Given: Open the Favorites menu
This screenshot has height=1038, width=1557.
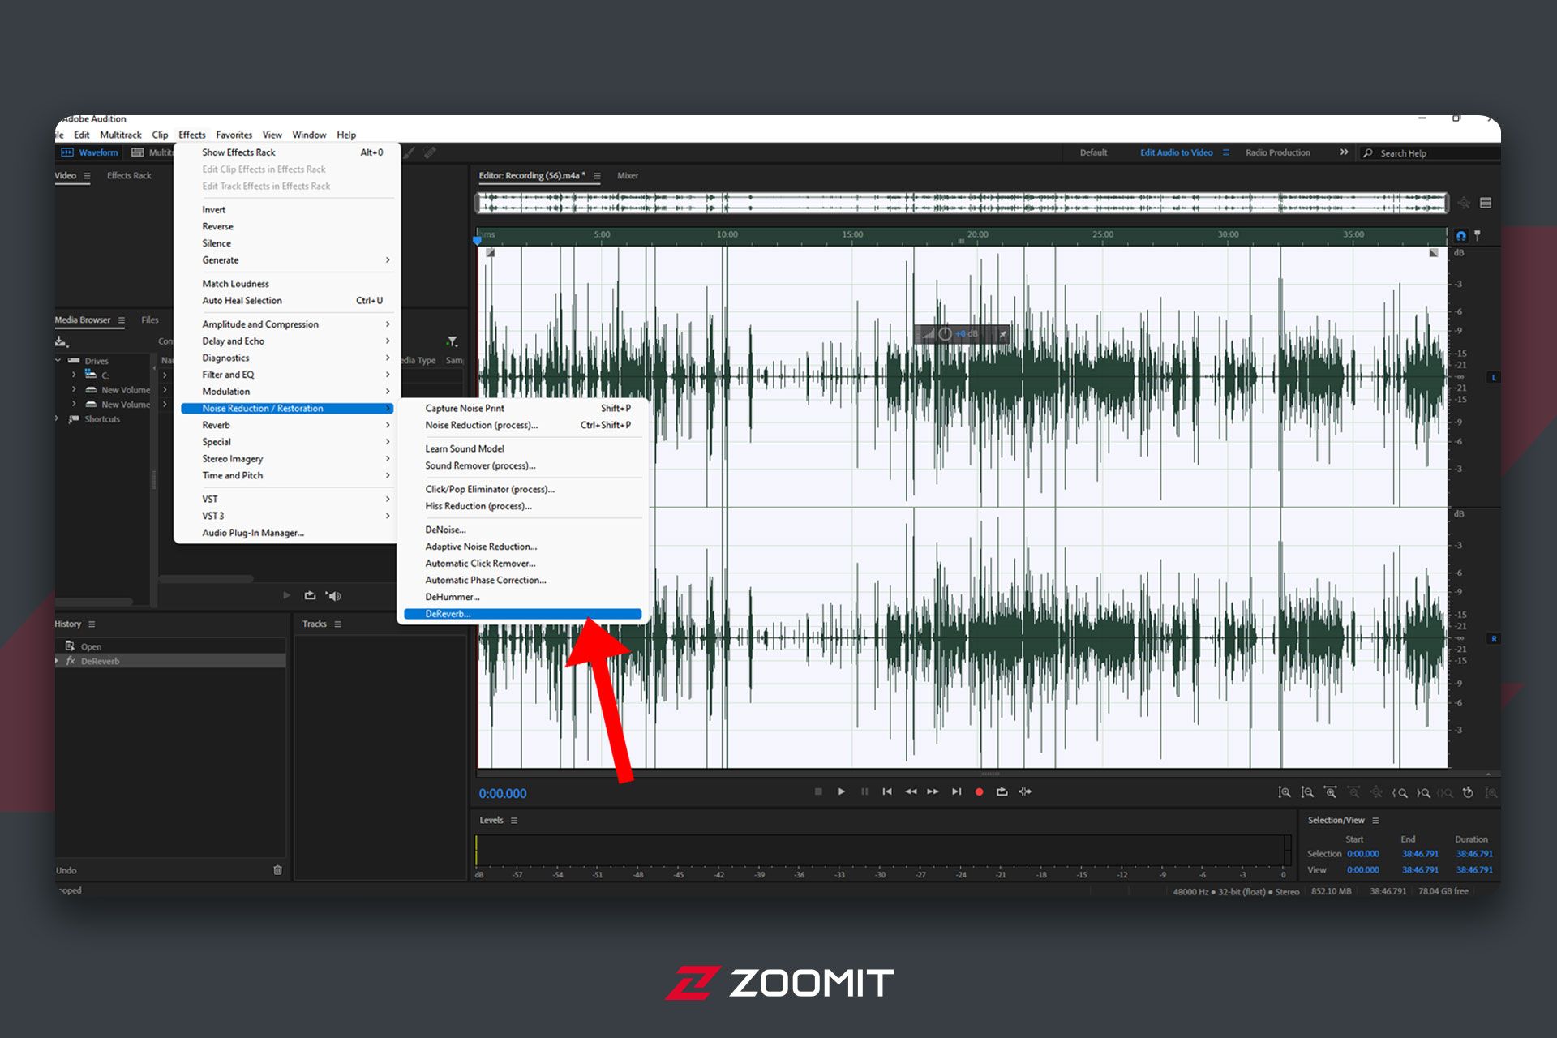Looking at the screenshot, I should (234, 135).
